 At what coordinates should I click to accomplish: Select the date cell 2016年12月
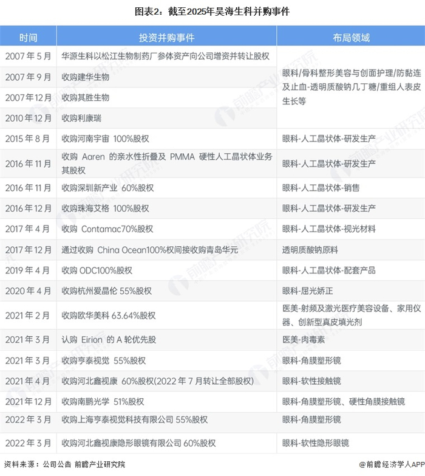(x=28, y=209)
